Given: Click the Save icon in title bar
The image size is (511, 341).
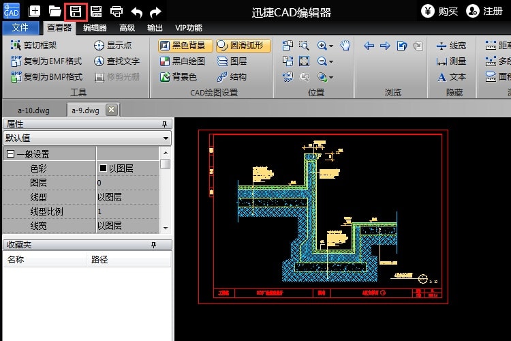Looking at the screenshot, I should (76, 11).
